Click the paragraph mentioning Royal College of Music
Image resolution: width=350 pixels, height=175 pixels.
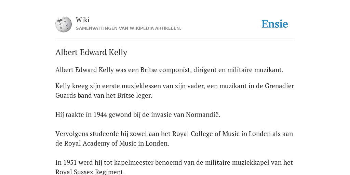pyautogui.click(x=174, y=138)
